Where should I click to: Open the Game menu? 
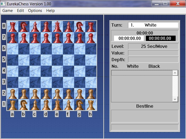tap(7, 11)
